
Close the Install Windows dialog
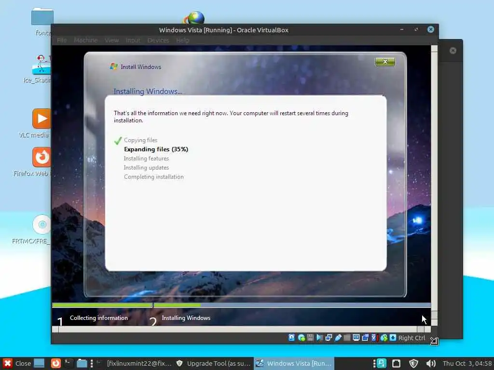(x=384, y=62)
